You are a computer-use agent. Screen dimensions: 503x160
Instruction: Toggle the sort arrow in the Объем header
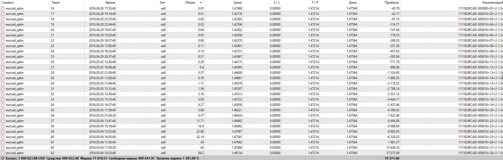click(x=201, y=2)
